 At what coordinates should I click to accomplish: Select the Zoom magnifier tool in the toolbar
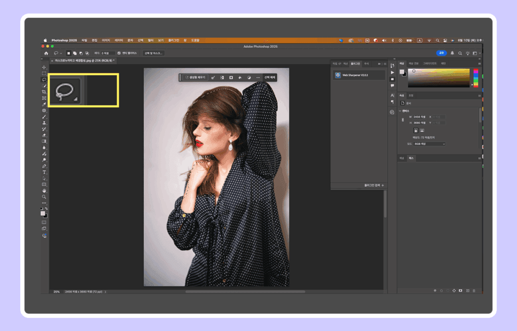44,197
